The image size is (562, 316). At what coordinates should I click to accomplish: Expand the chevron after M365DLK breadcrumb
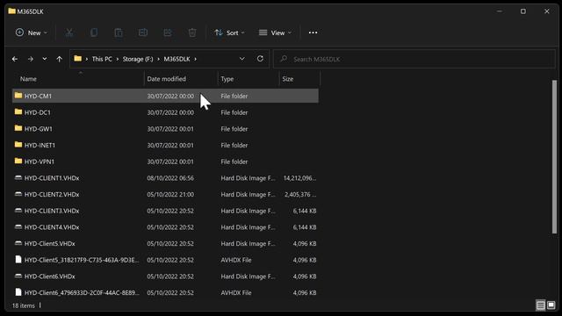tap(195, 59)
